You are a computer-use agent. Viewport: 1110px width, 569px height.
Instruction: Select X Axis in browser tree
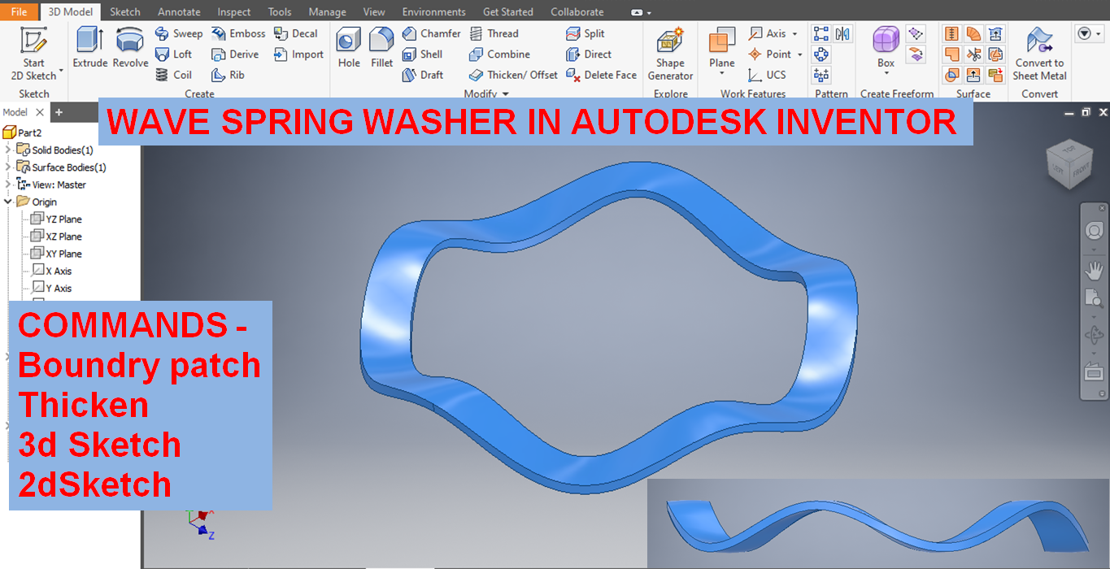(x=52, y=271)
